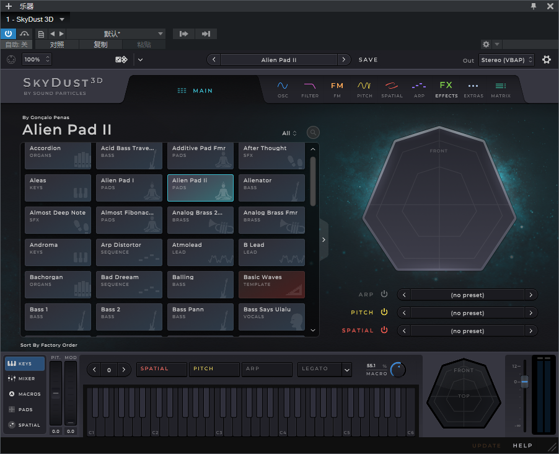This screenshot has width=559, height=454.
Task: Open the EXTRAS tab
Action: pos(473,89)
